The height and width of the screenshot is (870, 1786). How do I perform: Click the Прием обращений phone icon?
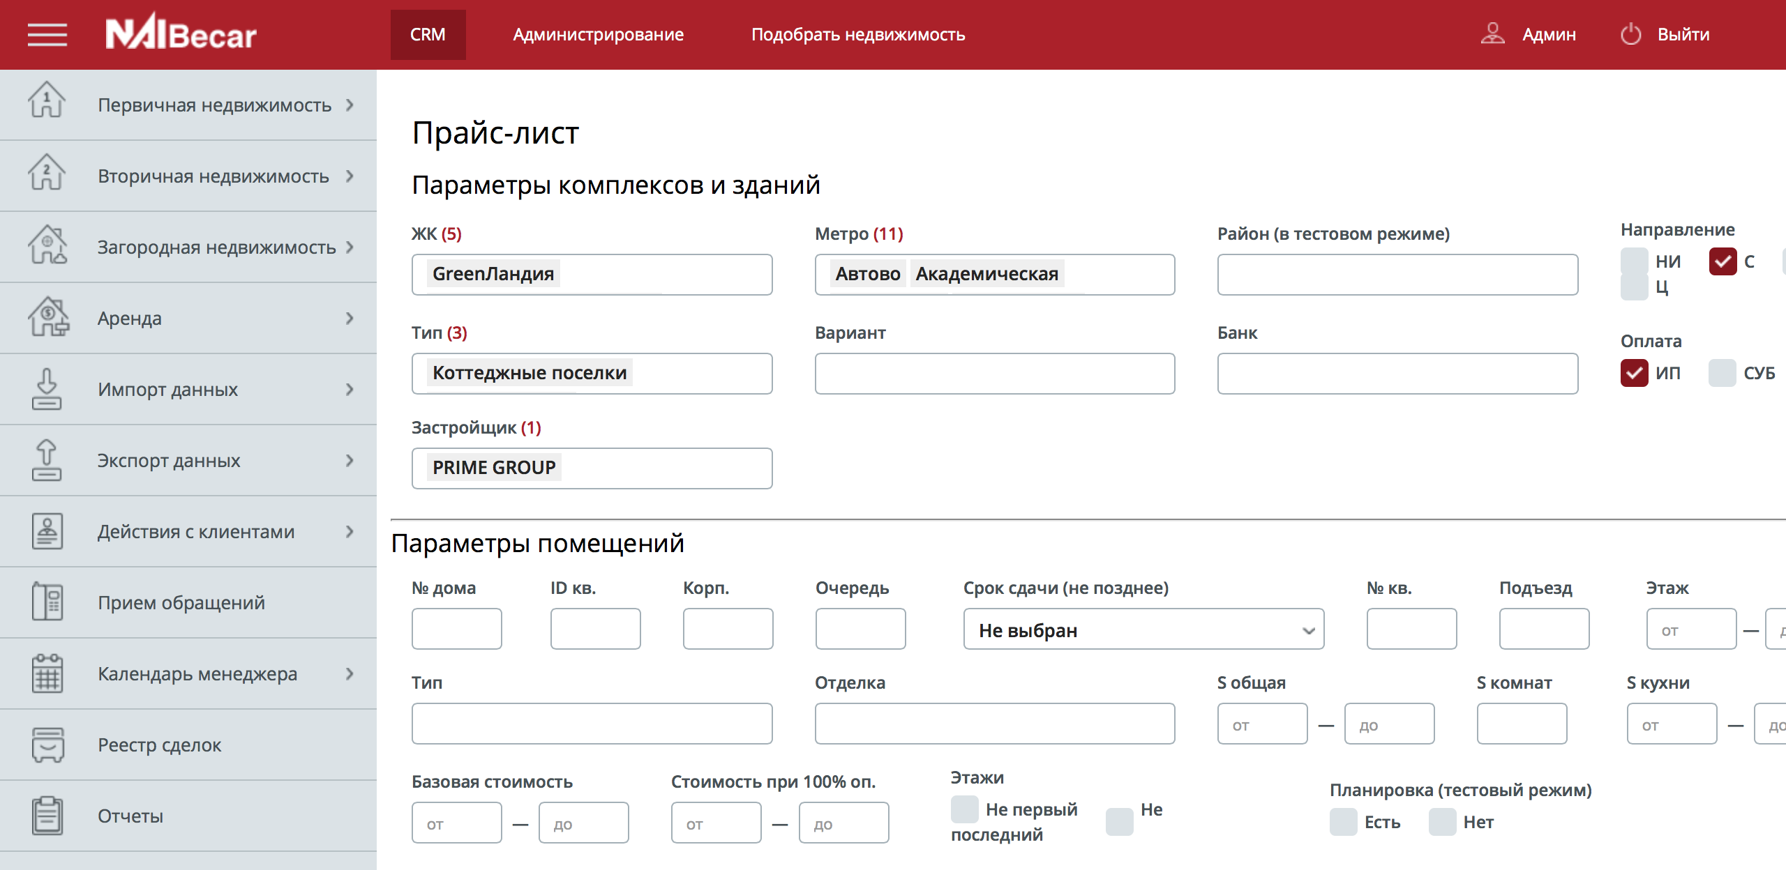pos(46,601)
